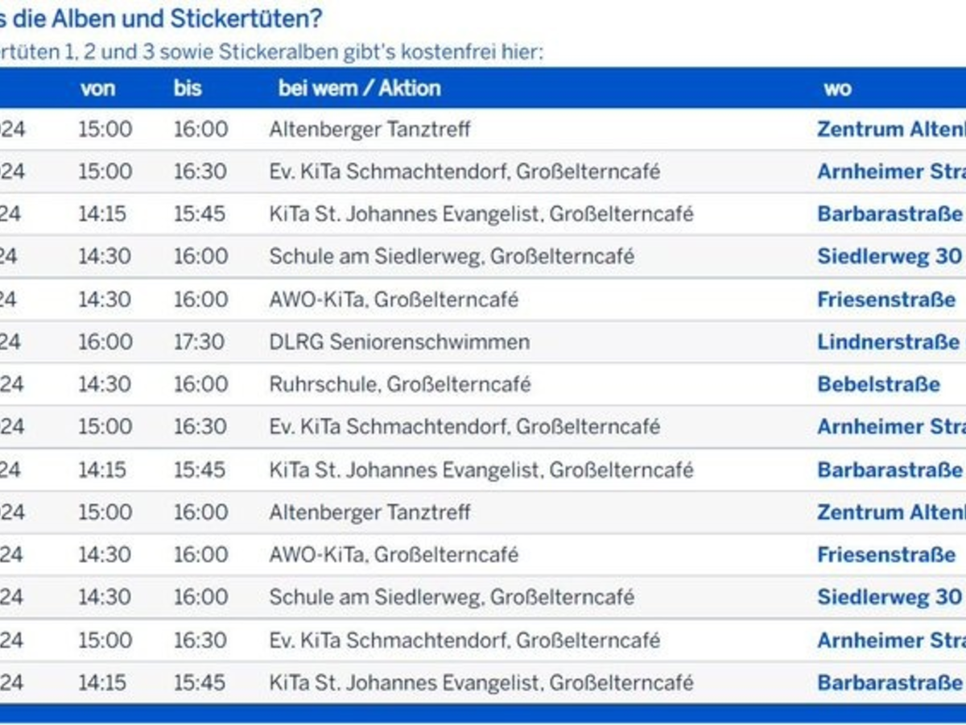The width and height of the screenshot is (966, 725).
Task: Open the upper Siedlerweg 30 link
Action: (x=890, y=257)
